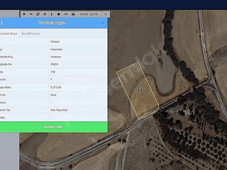Click the zoom level 18 box

pos(106,14)
